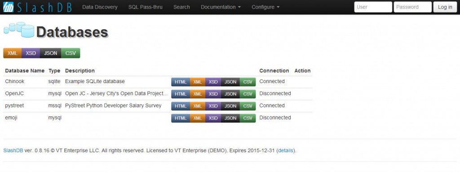
Task: Click the top JSON format button
Action: 50,53
